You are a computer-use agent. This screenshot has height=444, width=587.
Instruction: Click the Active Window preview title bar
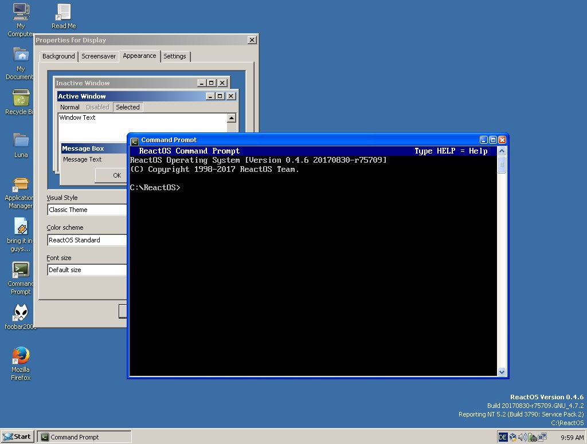[x=131, y=96]
